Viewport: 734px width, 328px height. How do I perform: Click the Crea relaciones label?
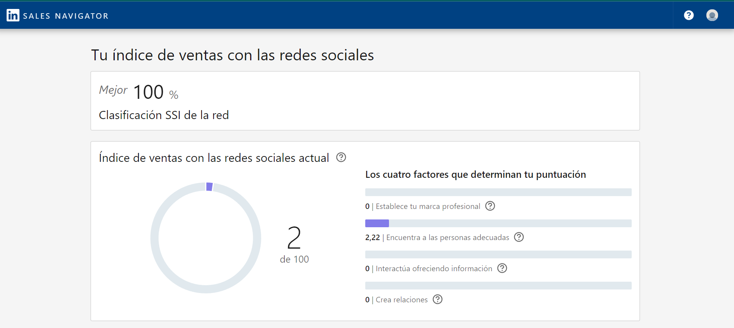[402, 300]
